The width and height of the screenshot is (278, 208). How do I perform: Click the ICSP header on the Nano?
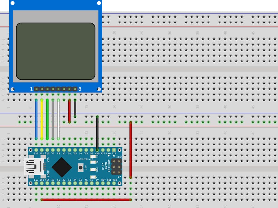point(116,167)
